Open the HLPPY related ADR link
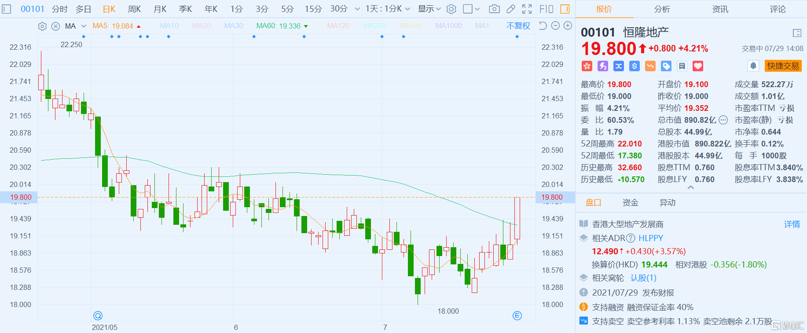807x333 pixels. point(650,238)
